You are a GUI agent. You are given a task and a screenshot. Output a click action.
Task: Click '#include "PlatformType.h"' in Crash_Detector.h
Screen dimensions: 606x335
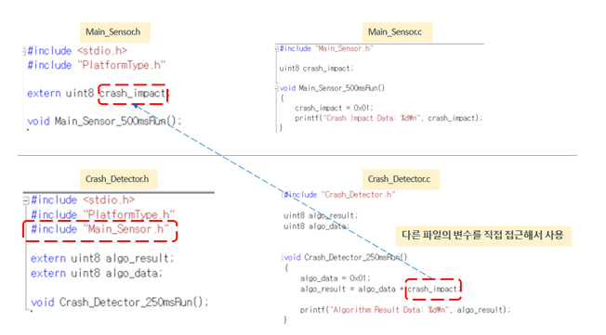103,214
